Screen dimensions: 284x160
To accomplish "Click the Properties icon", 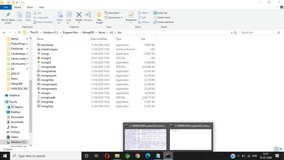I will pos(131,15).
